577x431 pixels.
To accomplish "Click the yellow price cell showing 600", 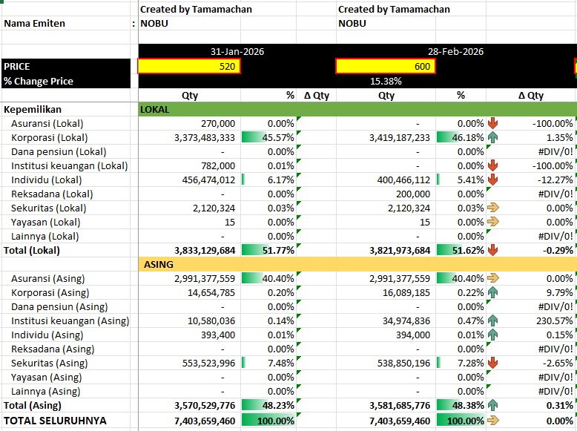I will pos(386,67).
